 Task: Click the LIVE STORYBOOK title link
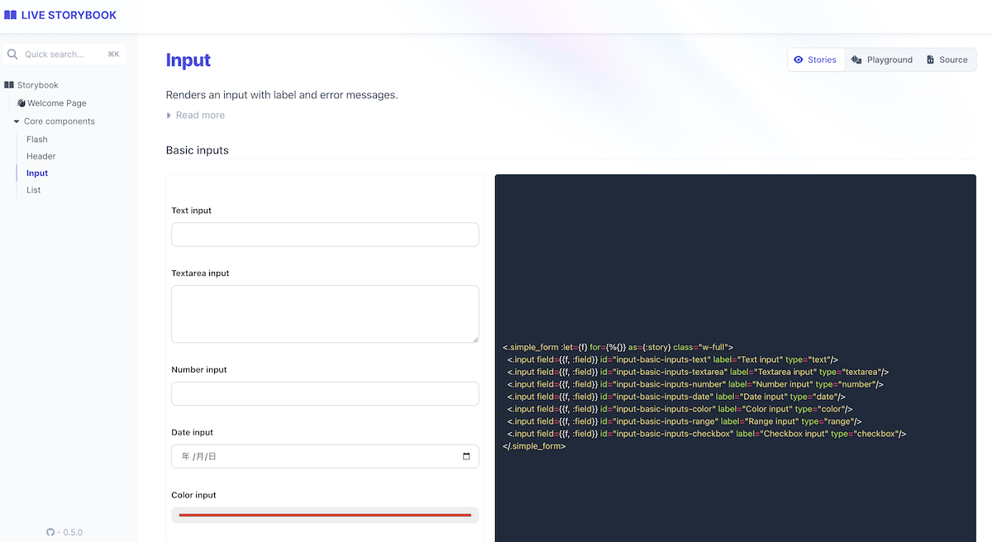[x=69, y=15]
